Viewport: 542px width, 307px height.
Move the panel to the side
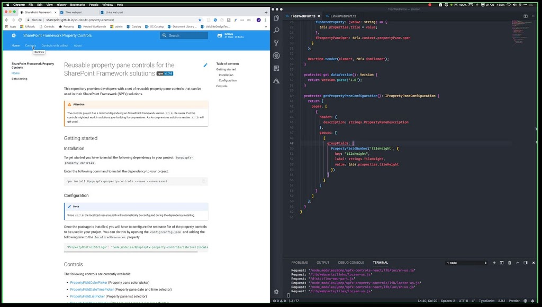coord(526,263)
